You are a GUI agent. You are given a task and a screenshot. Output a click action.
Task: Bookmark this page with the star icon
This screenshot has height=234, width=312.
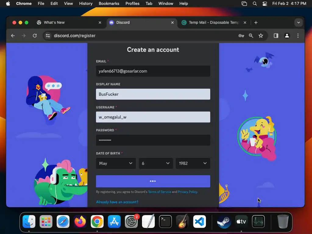click(x=261, y=36)
